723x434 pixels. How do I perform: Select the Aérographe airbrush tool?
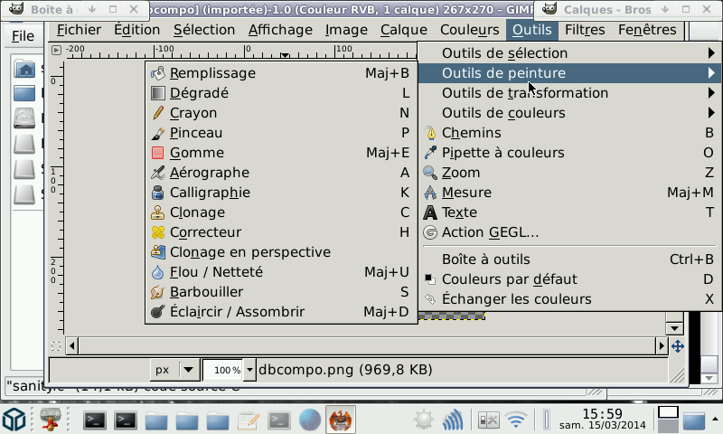click(x=209, y=173)
